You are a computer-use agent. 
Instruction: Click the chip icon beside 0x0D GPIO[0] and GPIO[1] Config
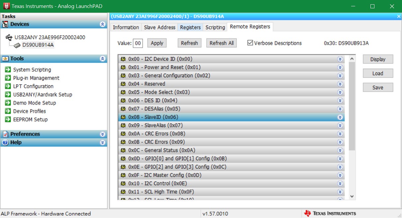point(123,159)
